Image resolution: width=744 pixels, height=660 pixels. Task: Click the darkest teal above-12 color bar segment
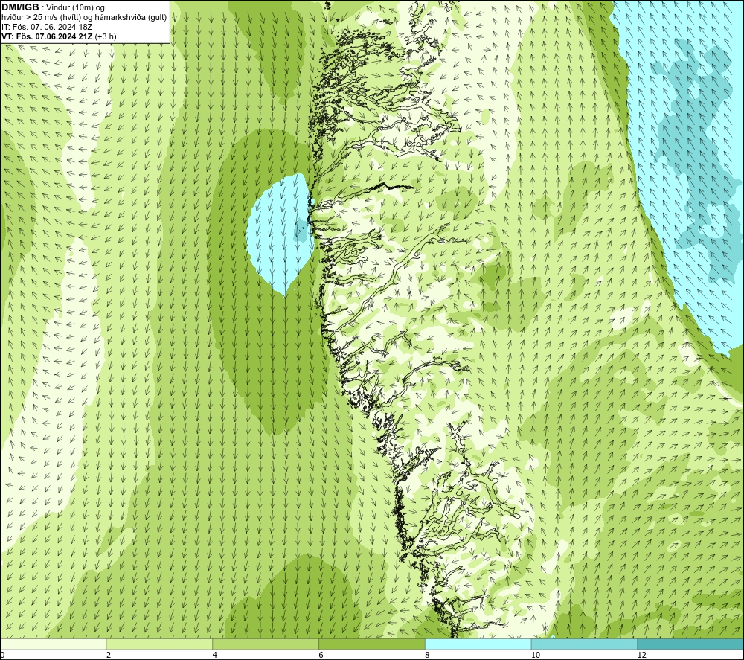pos(690,644)
